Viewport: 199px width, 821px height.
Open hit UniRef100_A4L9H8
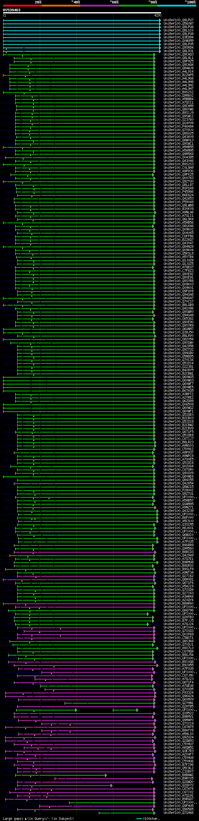click(x=178, y=82)
